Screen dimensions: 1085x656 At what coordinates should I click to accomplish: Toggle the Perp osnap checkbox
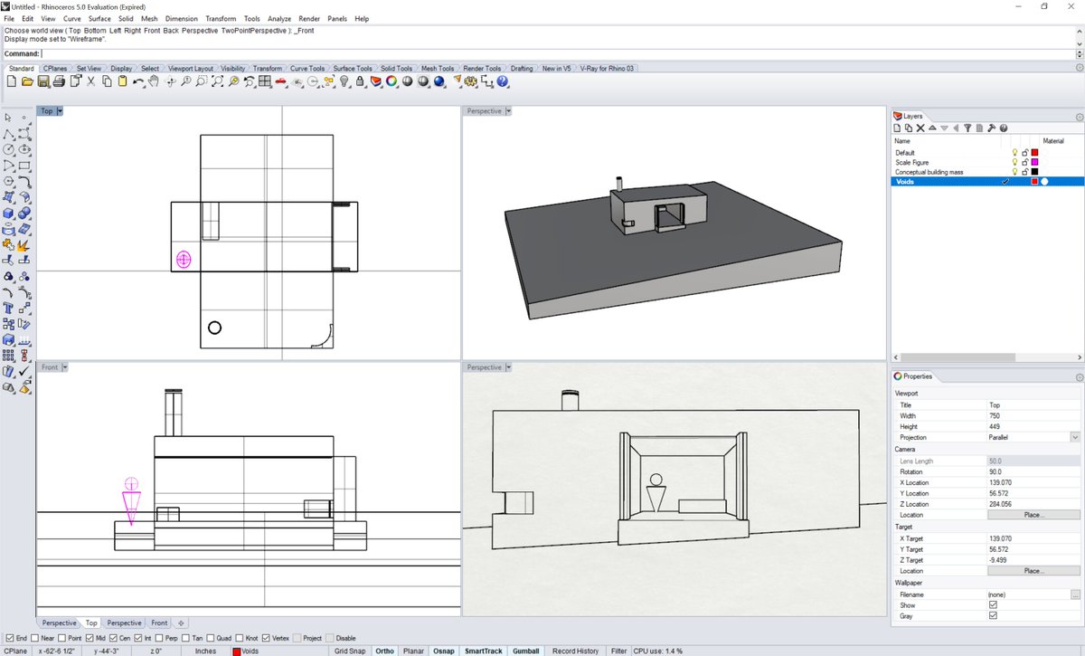[161, 638]
